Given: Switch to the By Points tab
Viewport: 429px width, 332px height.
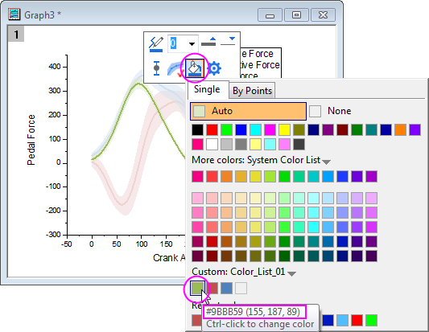Looking at the screenshot, I should tap(252, 91).
